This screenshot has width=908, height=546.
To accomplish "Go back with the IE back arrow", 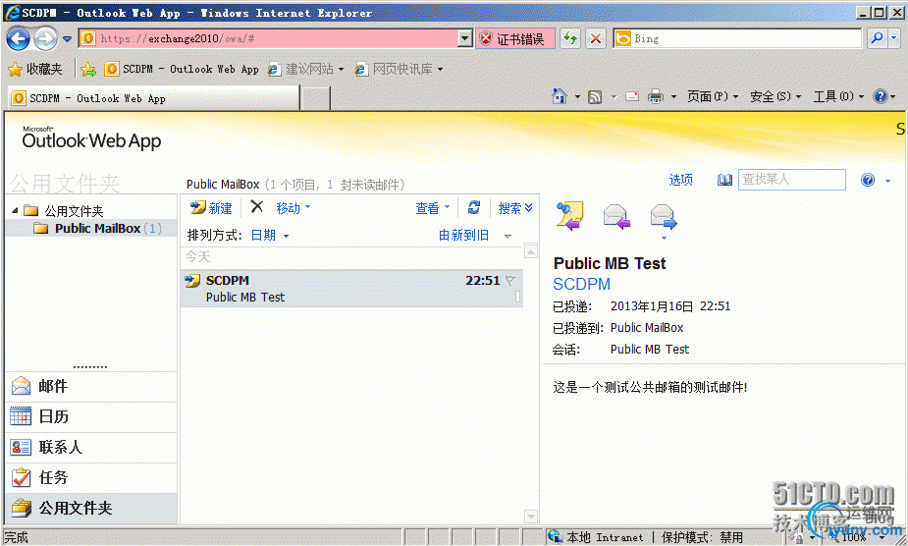I will (18, 39).
